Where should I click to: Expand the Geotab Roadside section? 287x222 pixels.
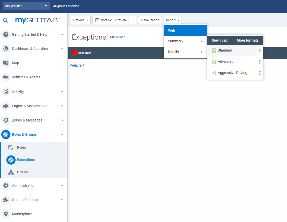coord(62,200)
